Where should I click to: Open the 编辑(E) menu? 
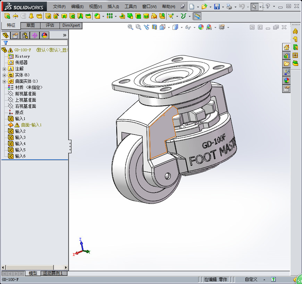click(x=77, y=7)
